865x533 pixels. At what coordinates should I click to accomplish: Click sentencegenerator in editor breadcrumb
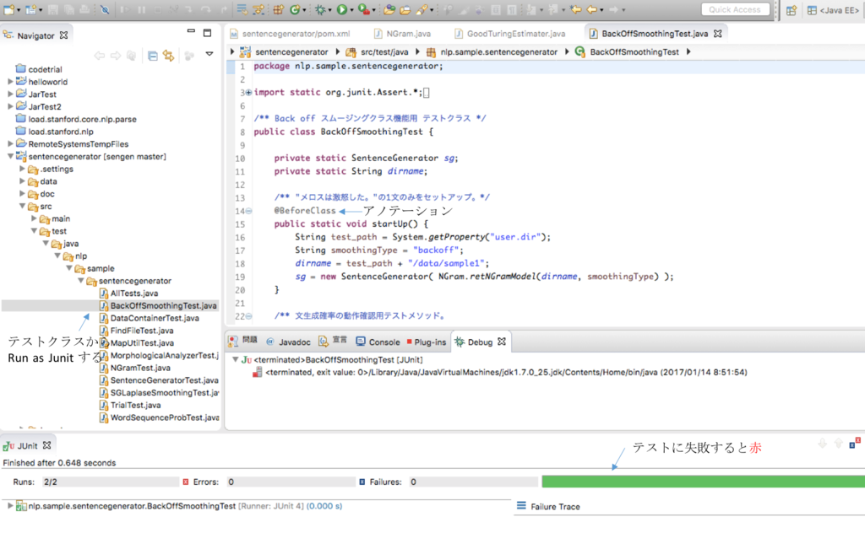coord(291,51)
